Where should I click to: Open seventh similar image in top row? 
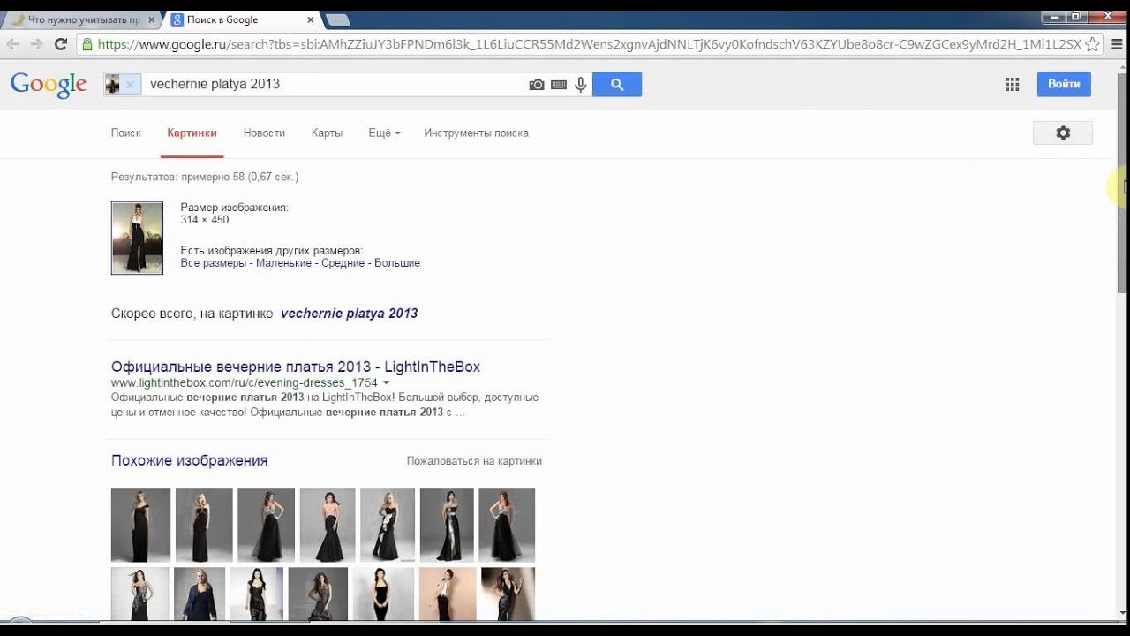coord(507,526)
